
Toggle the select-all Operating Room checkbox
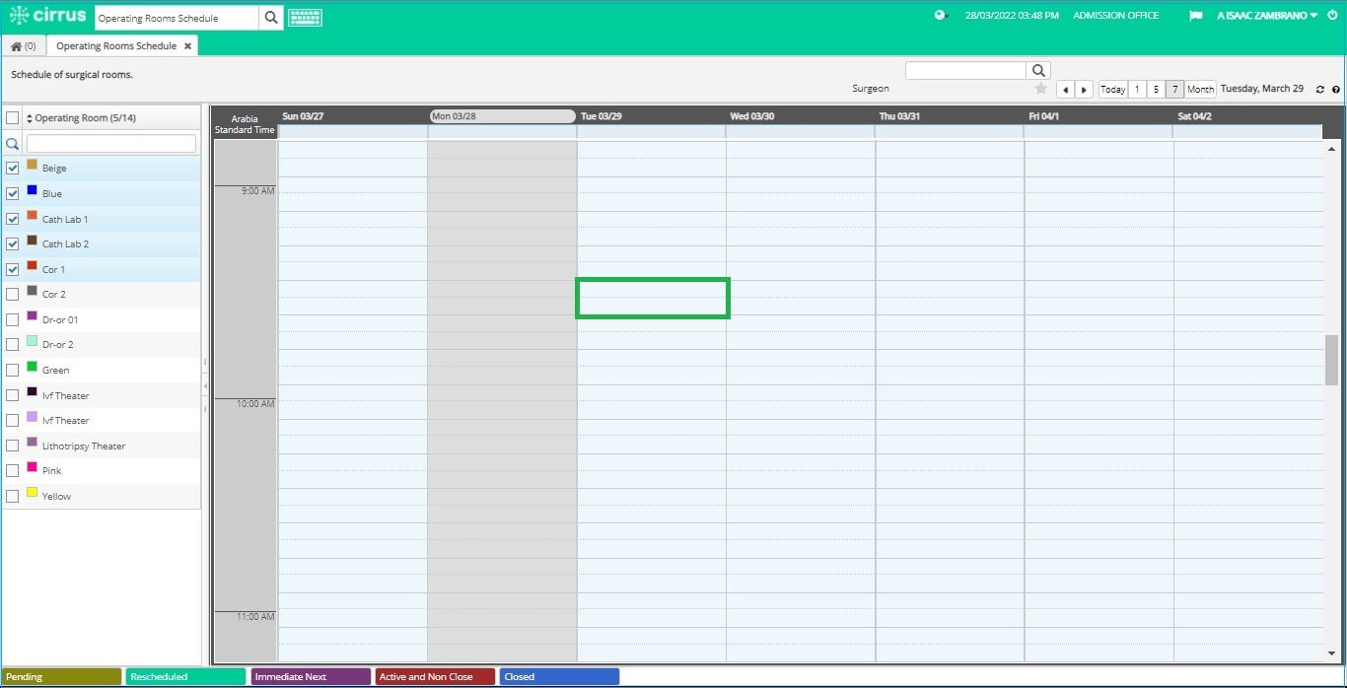click(13, 118)
